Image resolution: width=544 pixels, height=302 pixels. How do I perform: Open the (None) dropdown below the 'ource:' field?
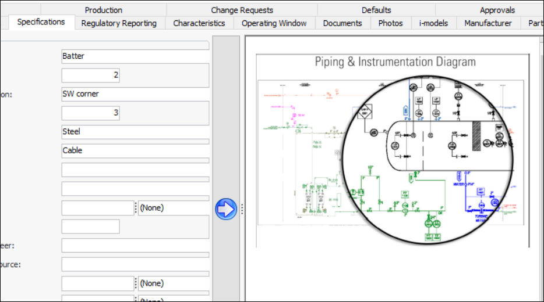pyautogui.click(x=173, y=283)
